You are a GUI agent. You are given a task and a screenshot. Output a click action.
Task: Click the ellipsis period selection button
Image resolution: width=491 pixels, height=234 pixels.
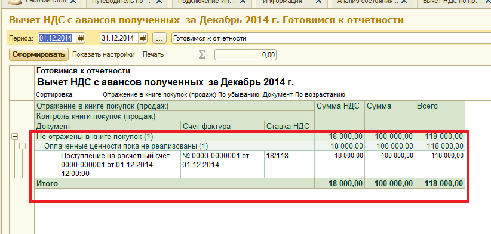coord(159,38)
